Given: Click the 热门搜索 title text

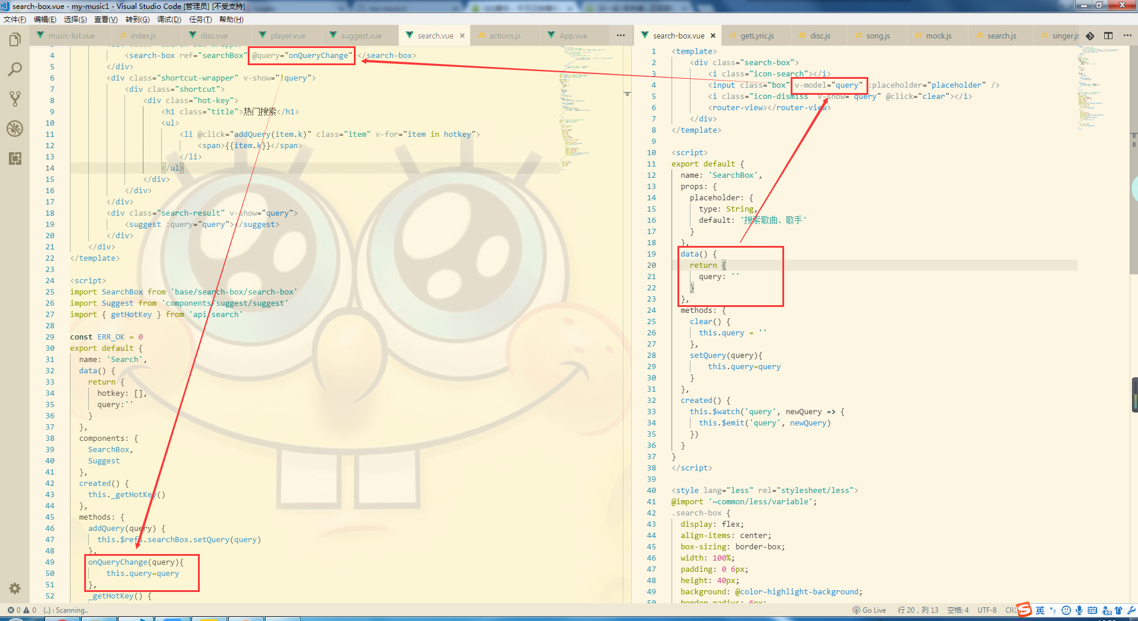Looking at the screenshot, I should [x=260, y=111].
